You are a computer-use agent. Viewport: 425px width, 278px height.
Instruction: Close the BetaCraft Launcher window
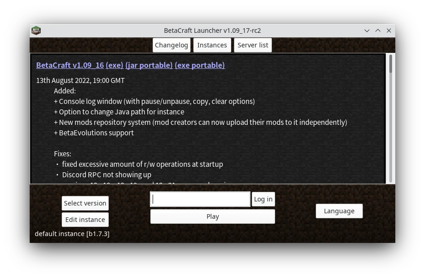[x=389, y=31]
